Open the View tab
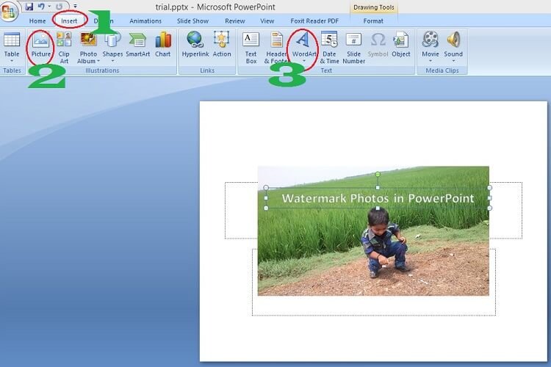The width and height of the screenshot is (551, 367). [x=267, y=21]
